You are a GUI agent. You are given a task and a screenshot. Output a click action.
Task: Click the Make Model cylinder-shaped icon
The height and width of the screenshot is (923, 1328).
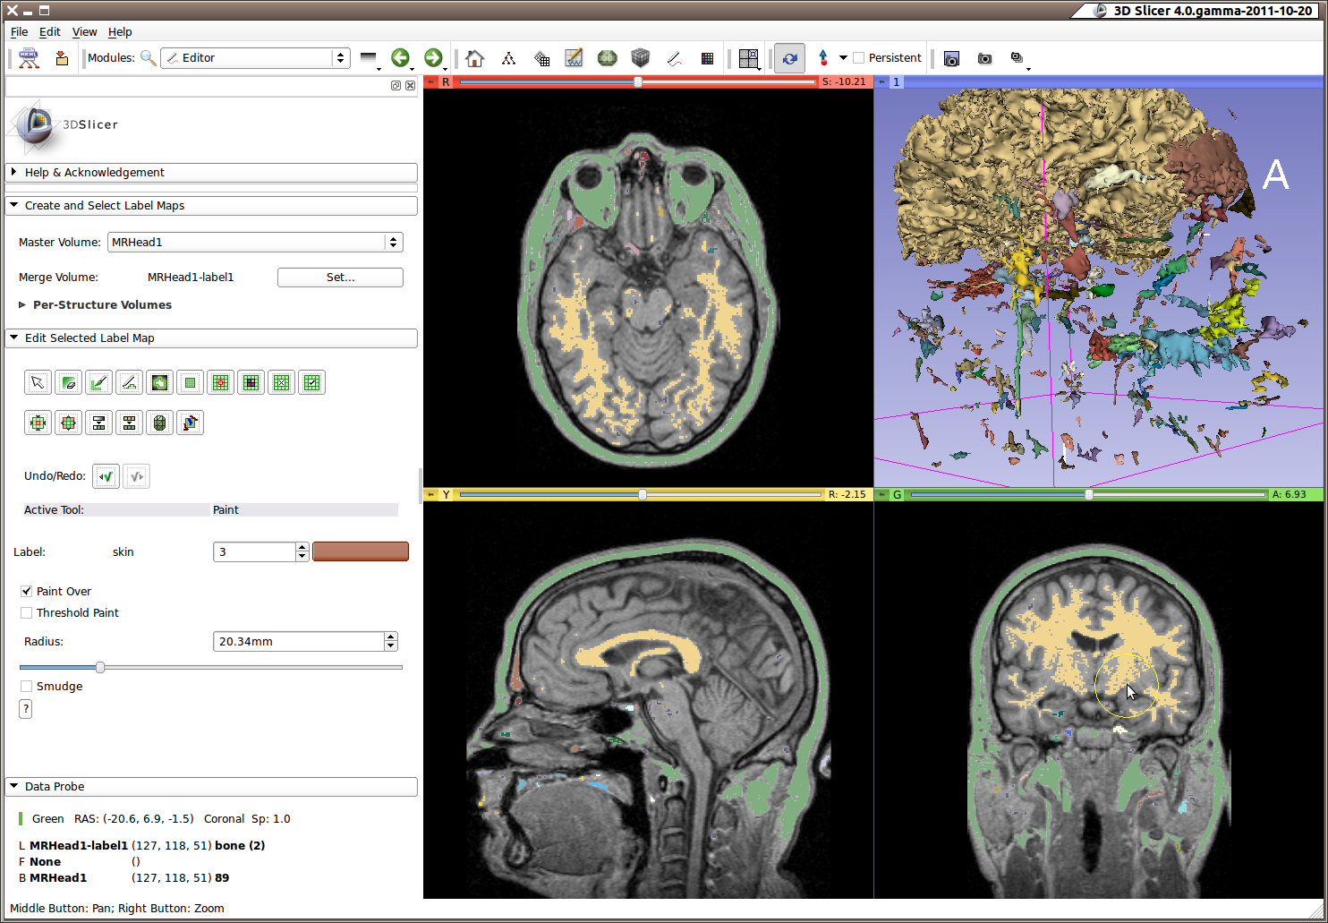coord(159,423)
